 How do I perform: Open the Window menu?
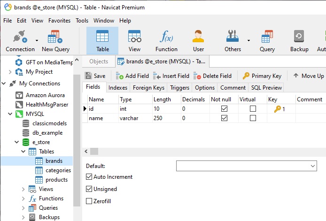click(x=104, y=21)
